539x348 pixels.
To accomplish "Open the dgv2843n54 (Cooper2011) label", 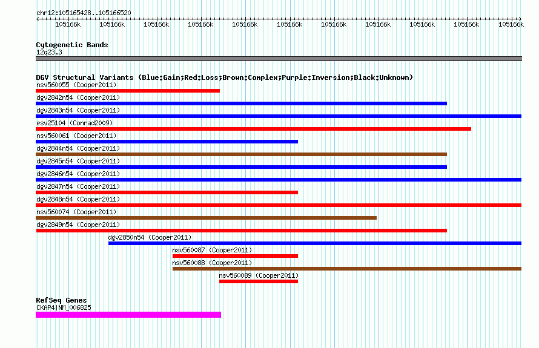I will pyautogui.click(x=78, y=110).
